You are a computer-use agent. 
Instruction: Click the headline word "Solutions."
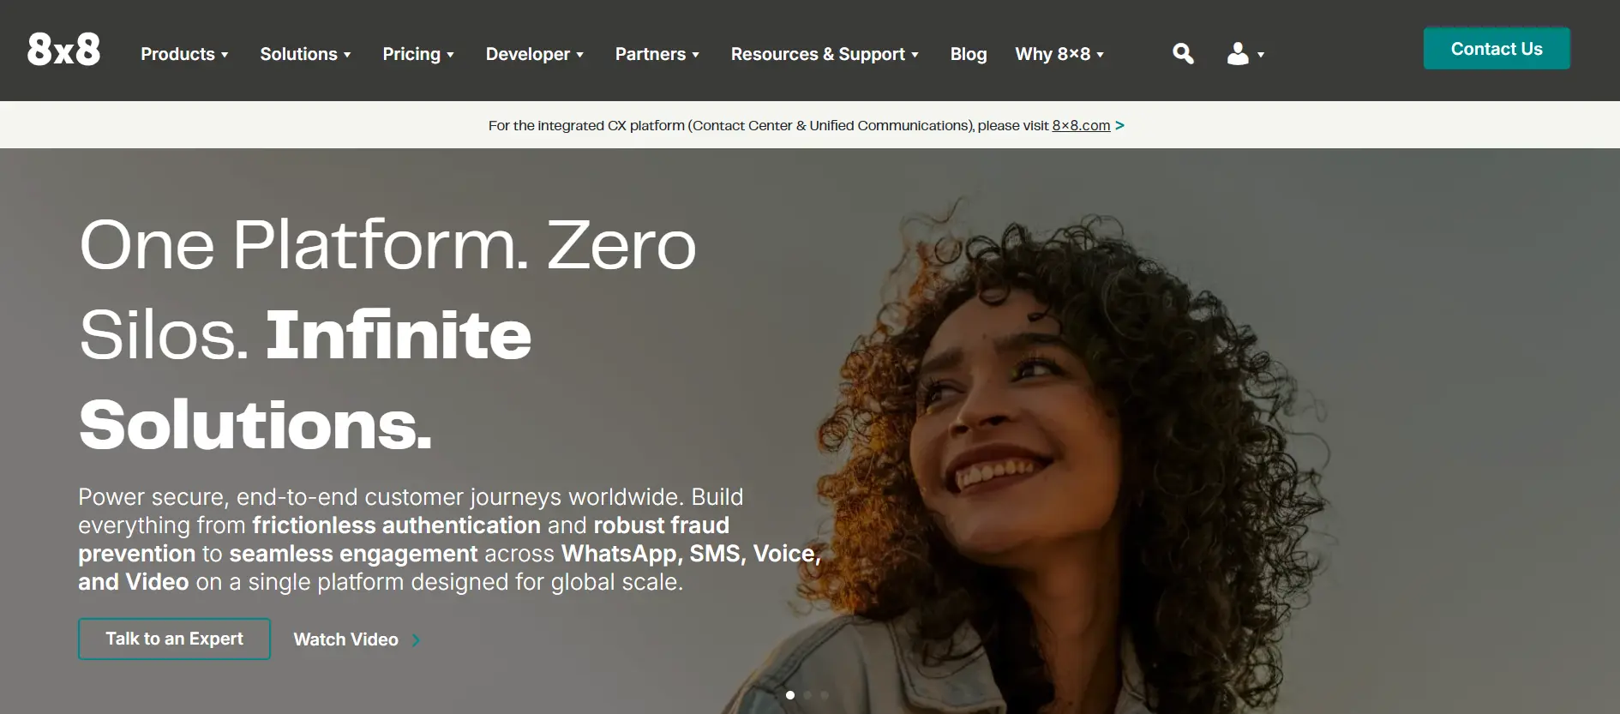tap(255, 424)
